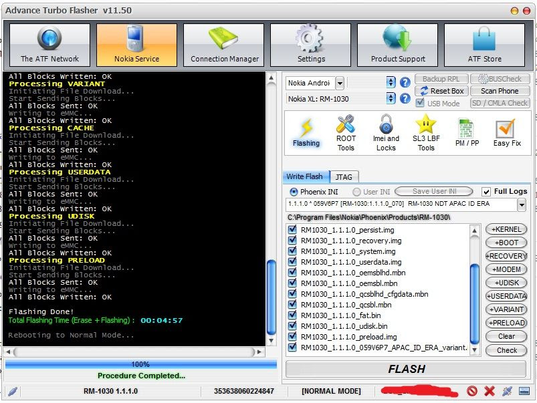Click the +VARIANT button

506,309
